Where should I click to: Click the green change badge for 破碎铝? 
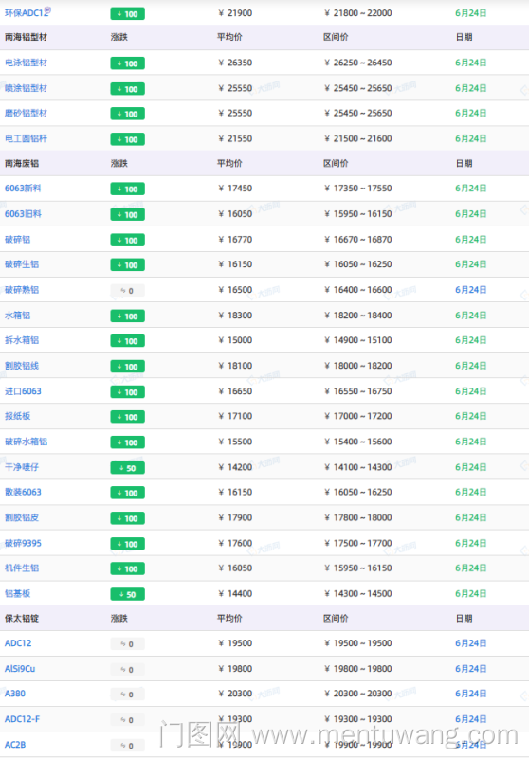click(128, 240)
